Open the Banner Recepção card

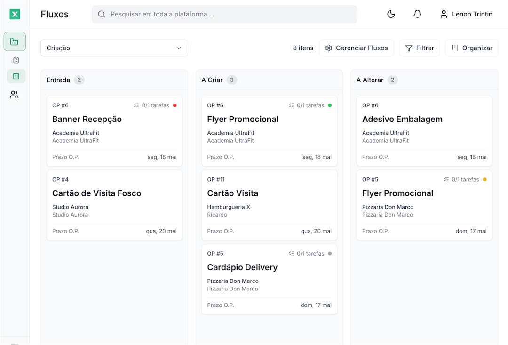(x=114, y=131)
